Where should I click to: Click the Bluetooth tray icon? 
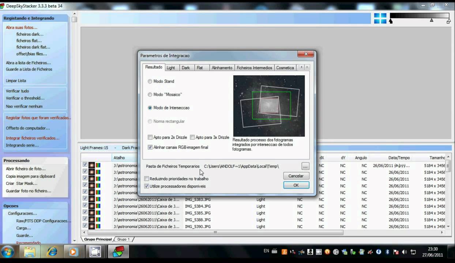(x=387, y=252)
